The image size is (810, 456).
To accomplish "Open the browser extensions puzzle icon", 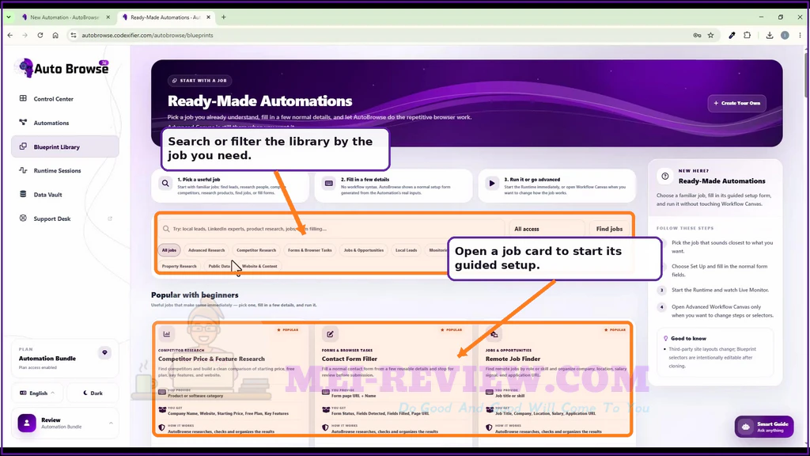I will 748,35.
